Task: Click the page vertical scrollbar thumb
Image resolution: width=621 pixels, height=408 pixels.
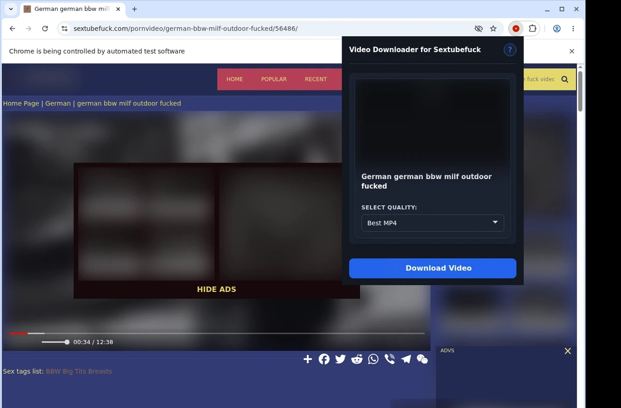Action: 580,91
